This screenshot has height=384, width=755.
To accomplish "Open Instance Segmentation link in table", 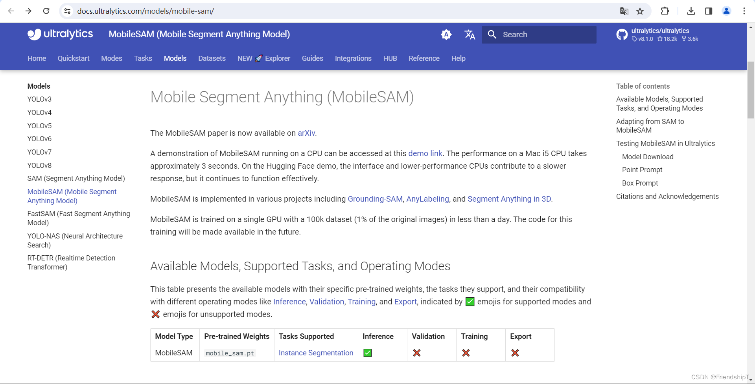I will click(316, 353).
